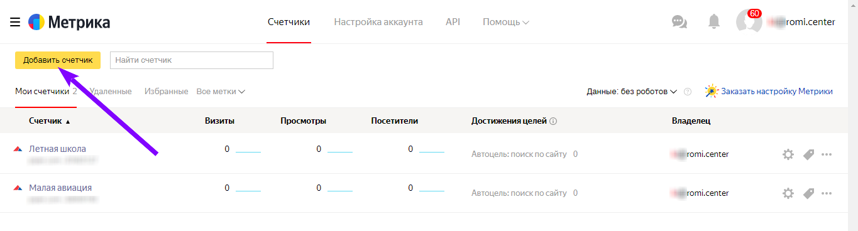
Task: Open the API tab
Action: coord(453,22)
